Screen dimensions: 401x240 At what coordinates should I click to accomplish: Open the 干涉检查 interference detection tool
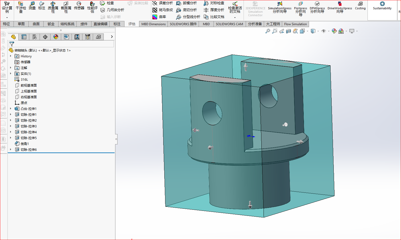(x=21, y=7)
